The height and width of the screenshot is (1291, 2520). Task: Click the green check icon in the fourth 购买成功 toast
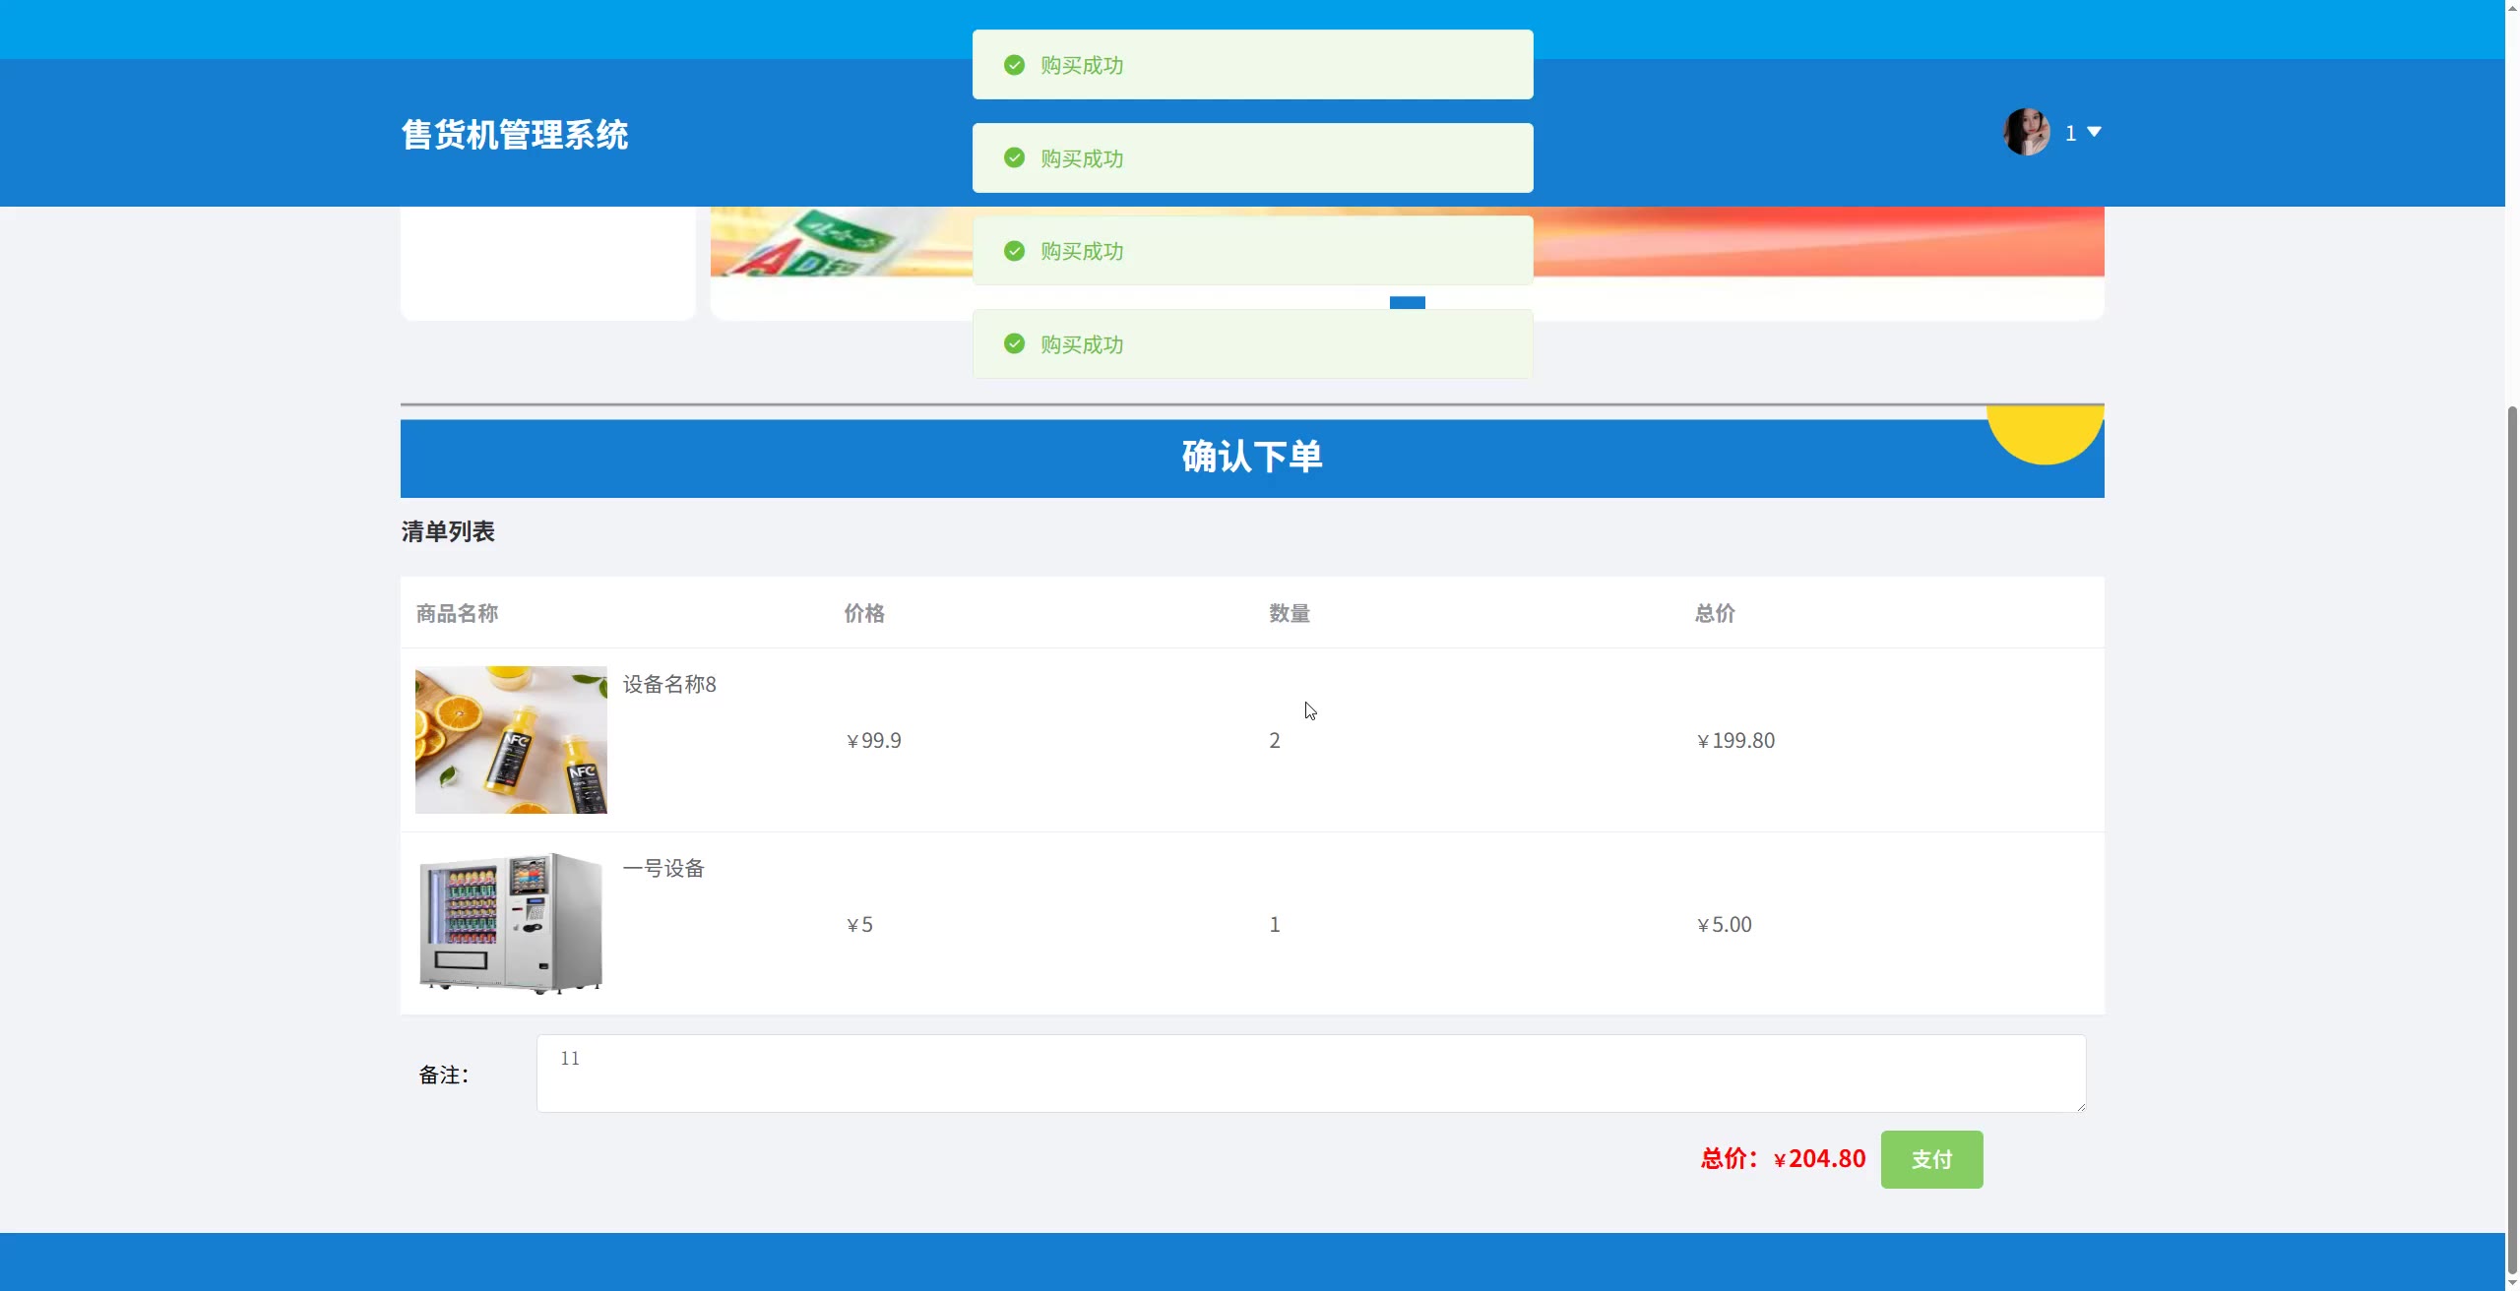pyautogui.click(x=1014, y=343)
